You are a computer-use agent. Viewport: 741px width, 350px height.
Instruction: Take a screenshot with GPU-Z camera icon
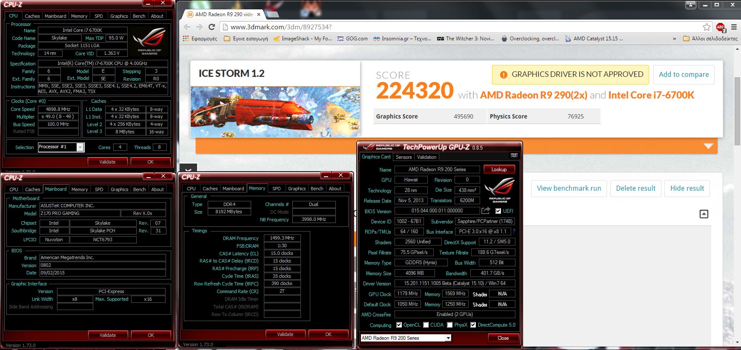point(514,156)
